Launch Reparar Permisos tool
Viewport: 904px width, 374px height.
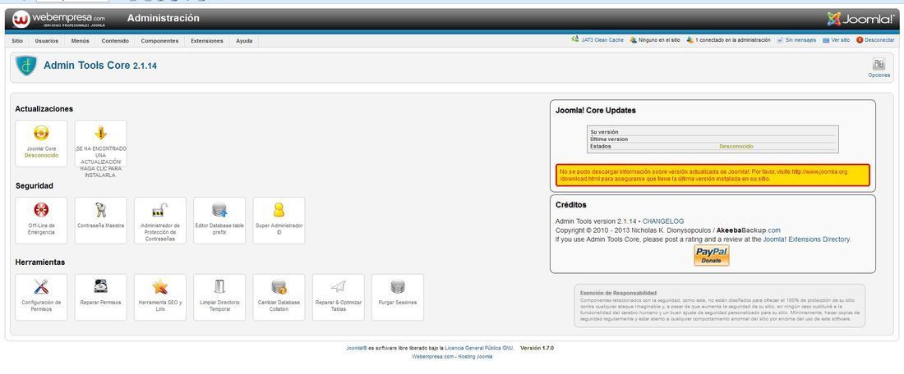[x=100, y=297]
